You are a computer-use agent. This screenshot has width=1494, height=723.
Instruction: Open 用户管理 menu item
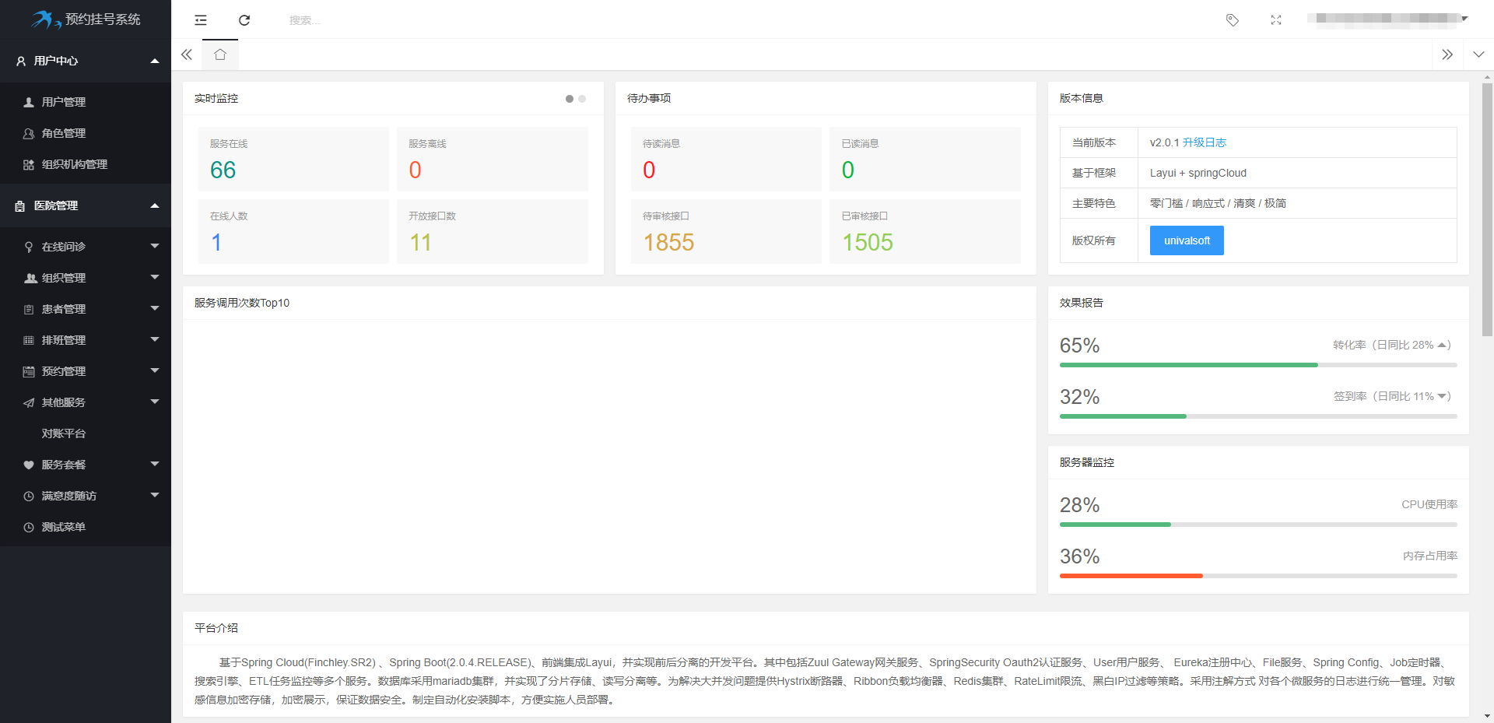[86, 102]
